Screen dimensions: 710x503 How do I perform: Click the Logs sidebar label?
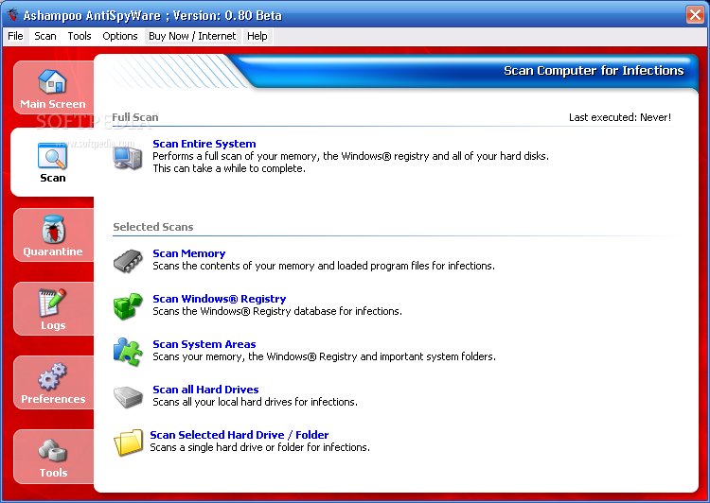(53, 325)
